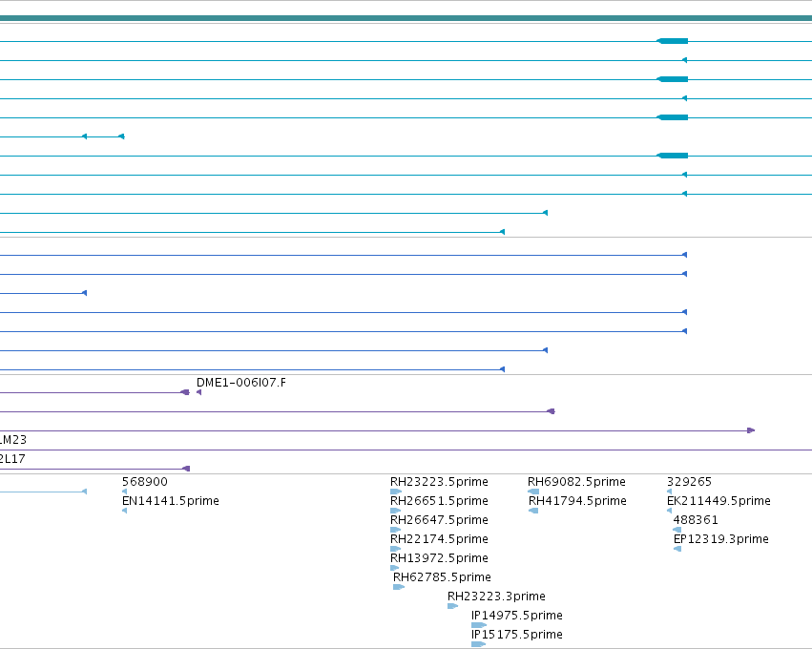Select the DME1-006I07.F feature label
The height and width of the screenshot is (649, 812).
[241, 383]
